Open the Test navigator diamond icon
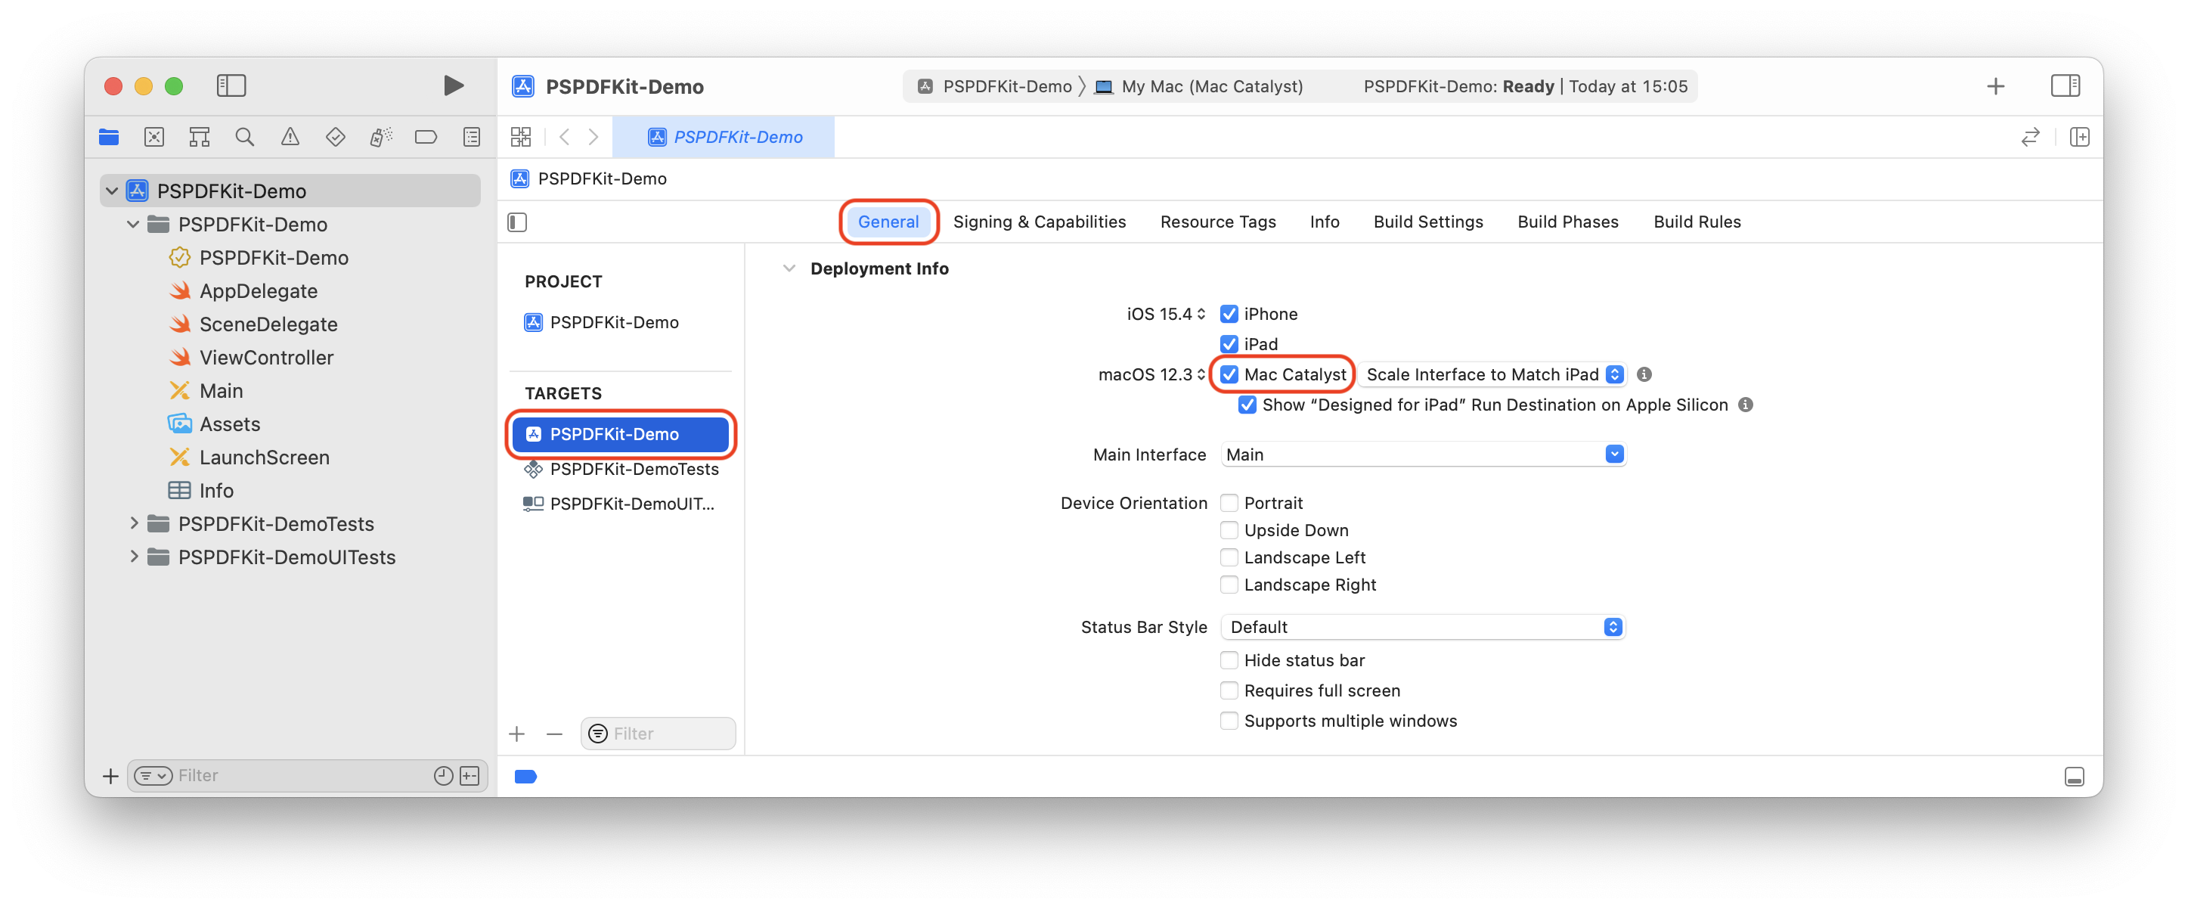The height and width of the screenshot is (909, 2188). pos(336,137)
